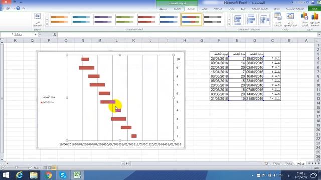This screenshot has width=321, height=180.
Task: Switch to chart Layout tab
Action: [177, 9]
